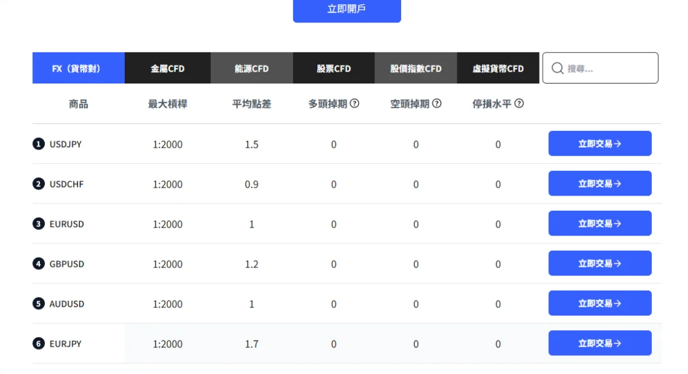Click the 空頭掉期 header text
The height and width of the screenshot is (374, 688).
[x=410, y=104]
